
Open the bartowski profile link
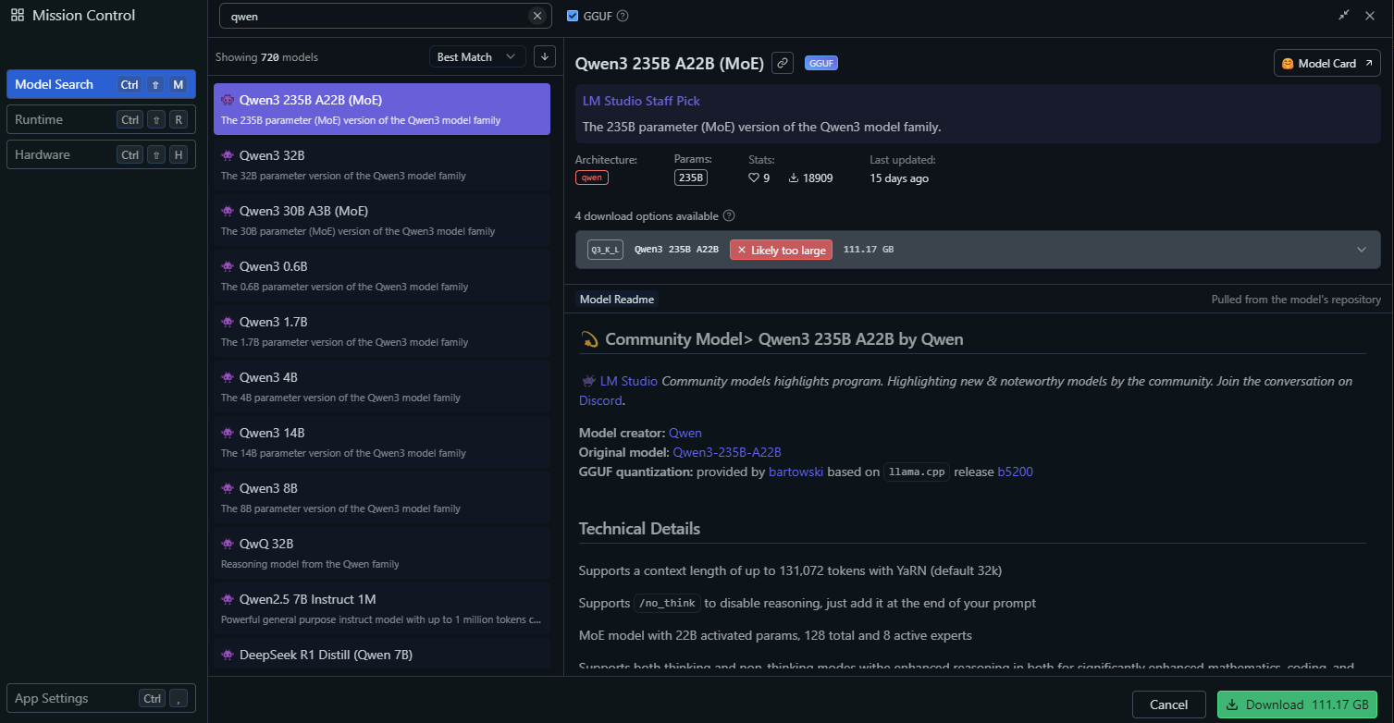coord(796,472)
